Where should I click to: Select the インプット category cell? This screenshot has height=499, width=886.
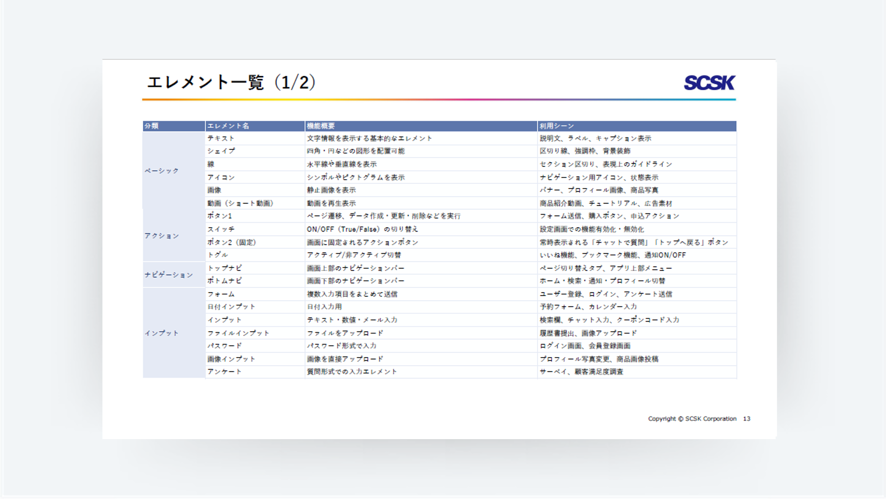(162, 333)
